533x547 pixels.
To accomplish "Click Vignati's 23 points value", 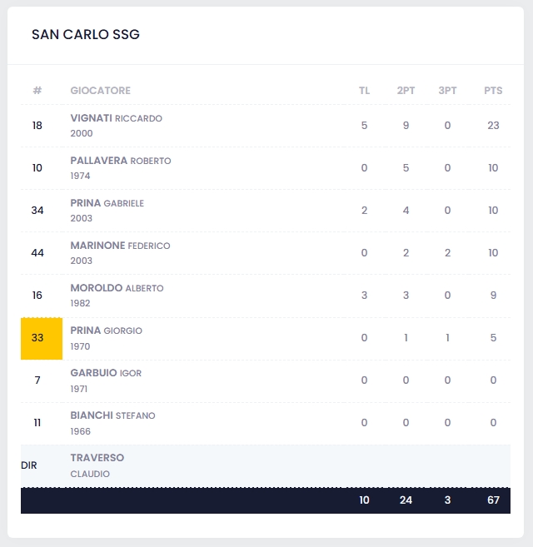I will 493,126.
